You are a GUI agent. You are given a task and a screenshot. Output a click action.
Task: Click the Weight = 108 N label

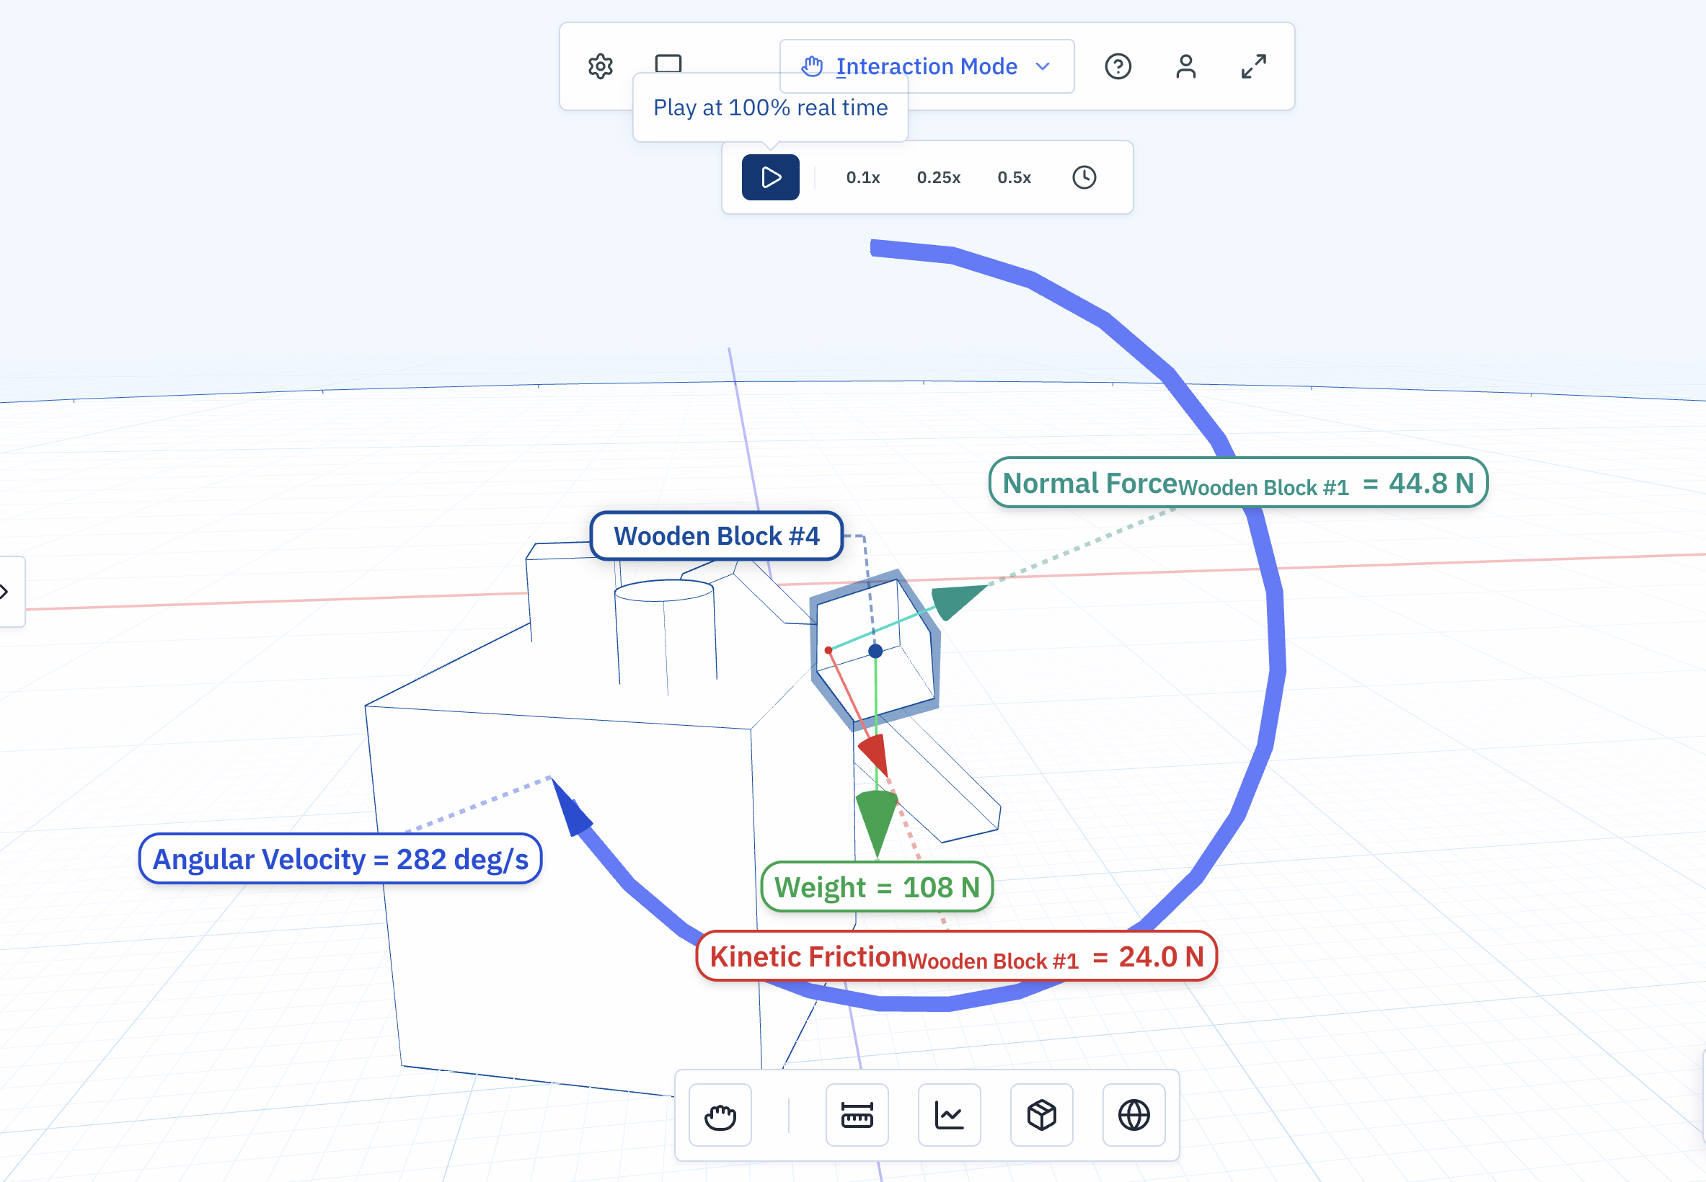pyautogui.click(x=877, y=887)
